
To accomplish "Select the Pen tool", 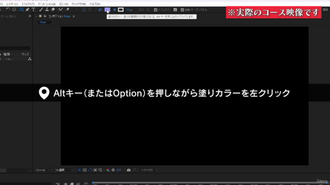I will tap(27, 9).
